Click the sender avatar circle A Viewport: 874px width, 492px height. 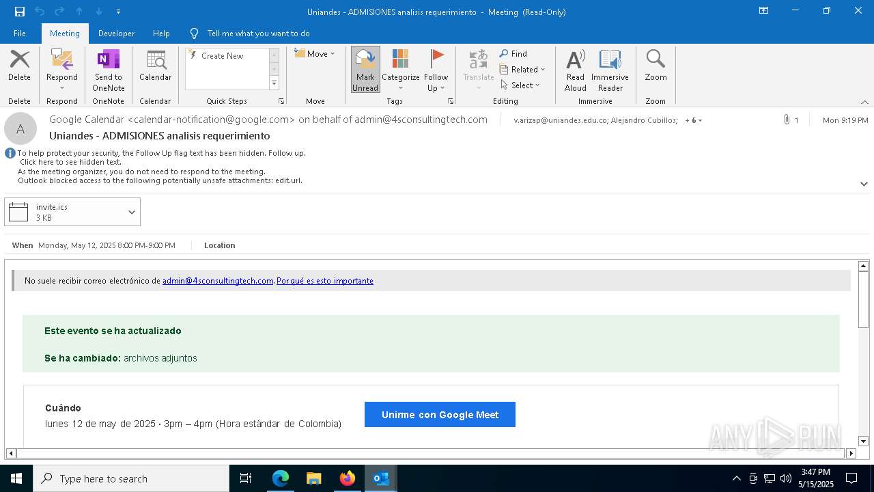coord(20,128)
